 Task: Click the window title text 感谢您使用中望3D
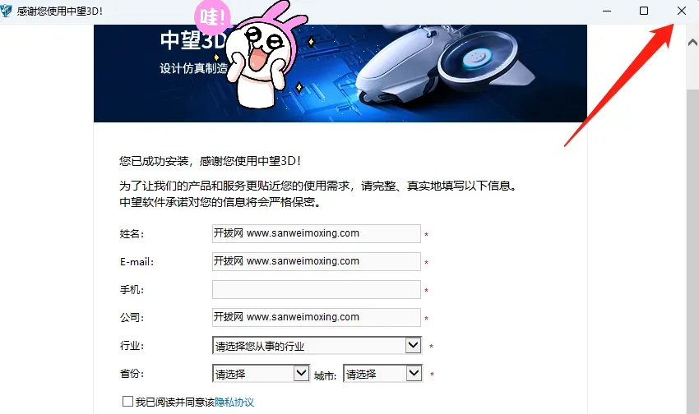click(x=60, y=11)
